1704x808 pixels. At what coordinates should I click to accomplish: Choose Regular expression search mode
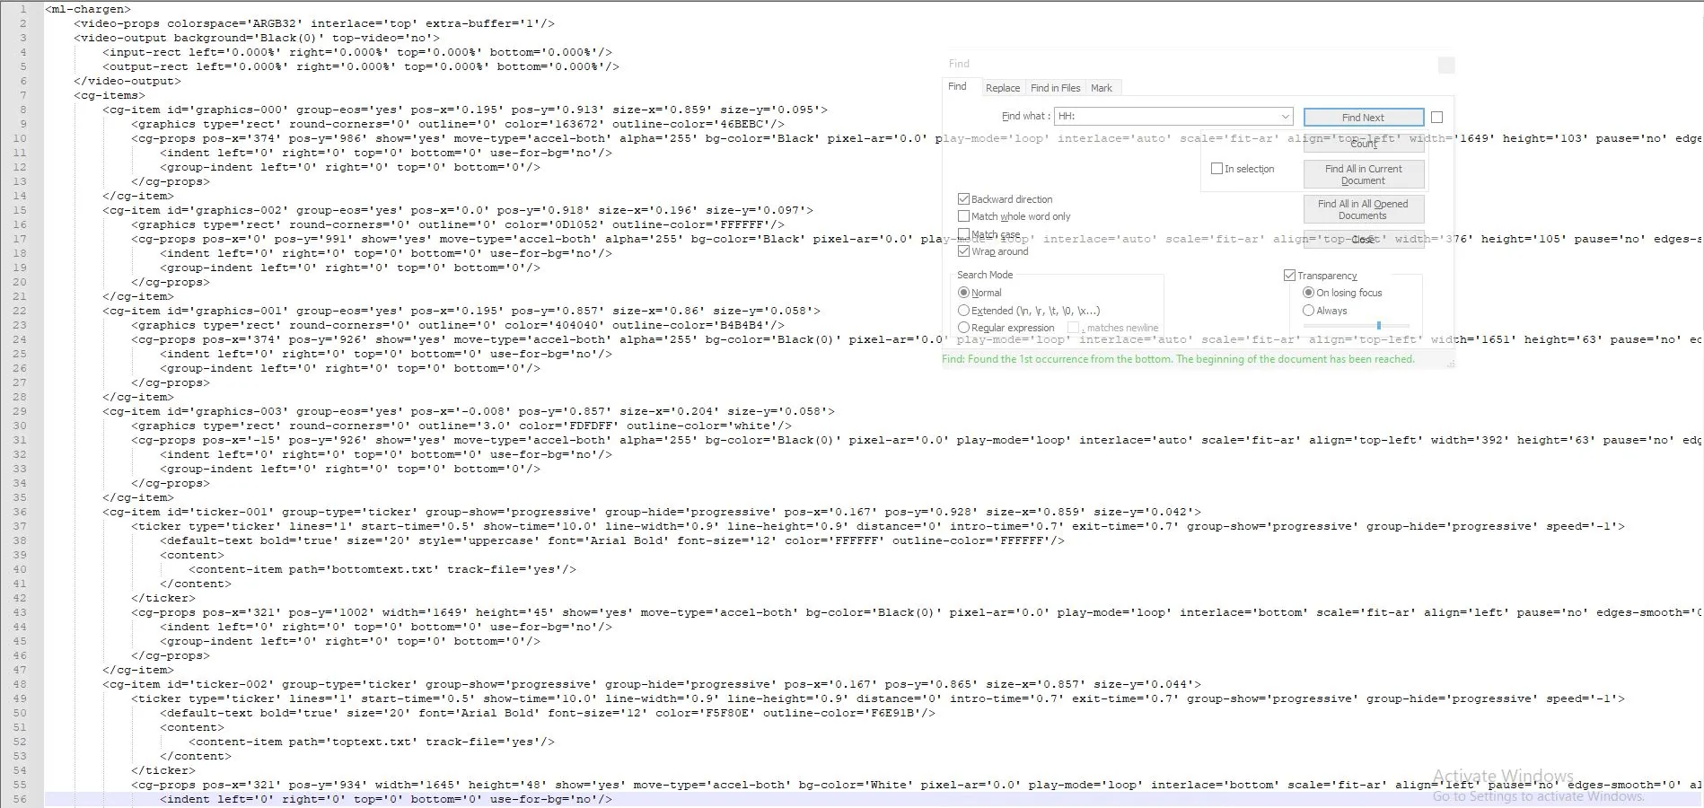point(963,328)
